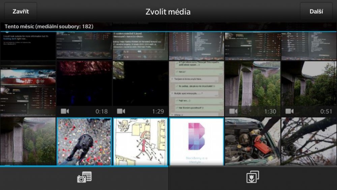Click the video camera icon on 1:29 clip
This screenshot has width=337, height=190.
tap(121, 111)
